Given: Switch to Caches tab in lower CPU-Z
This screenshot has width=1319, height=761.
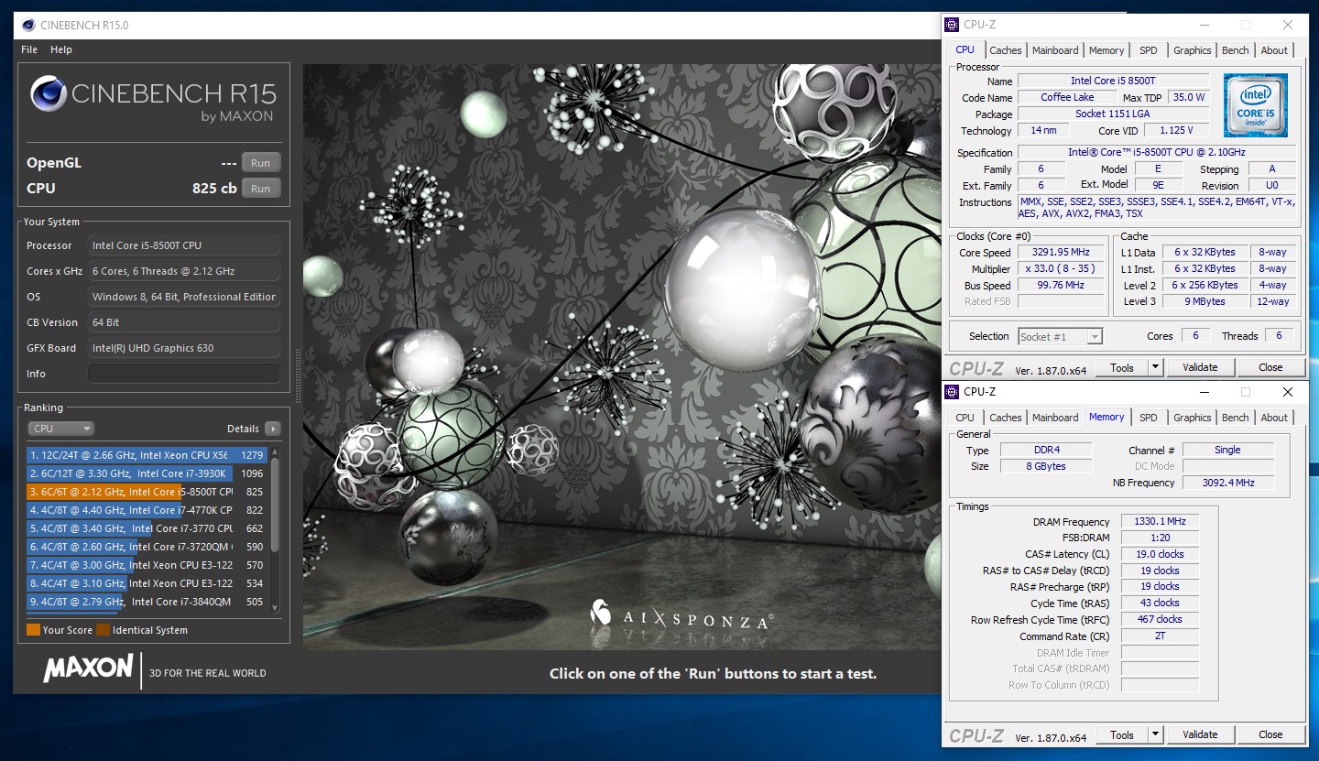Looking at the screenshot, I should click(x=1005, y=418).
